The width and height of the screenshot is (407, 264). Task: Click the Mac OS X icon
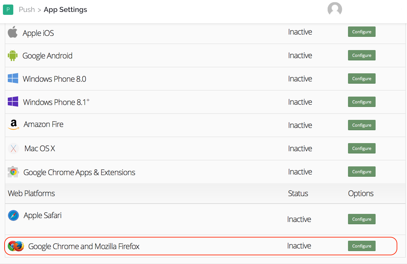pyautogui.click(x=13, y=148)
